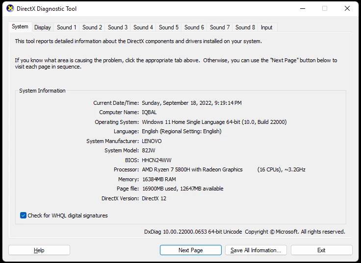
Task: Click the DirectX logo icon in title bar
Action: tap(10, 8)
